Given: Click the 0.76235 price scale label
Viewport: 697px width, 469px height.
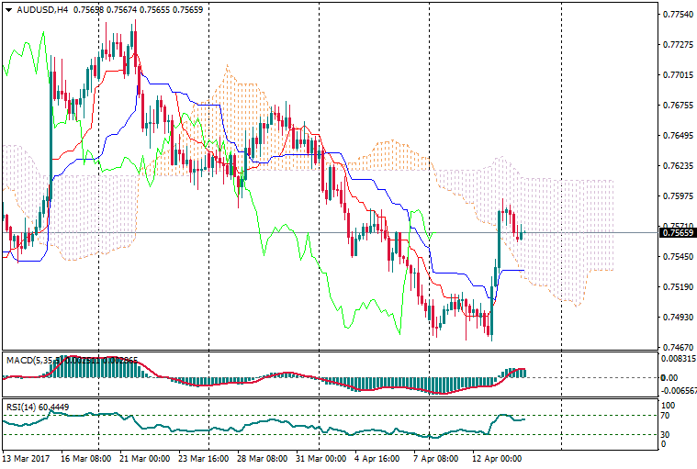Looking at the screenshot, I should tap(678, 166).
